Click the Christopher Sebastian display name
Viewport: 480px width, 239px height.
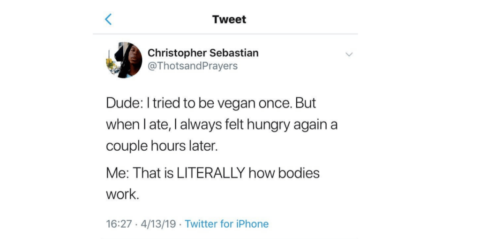pyautogui.click(x=203, y=53)
